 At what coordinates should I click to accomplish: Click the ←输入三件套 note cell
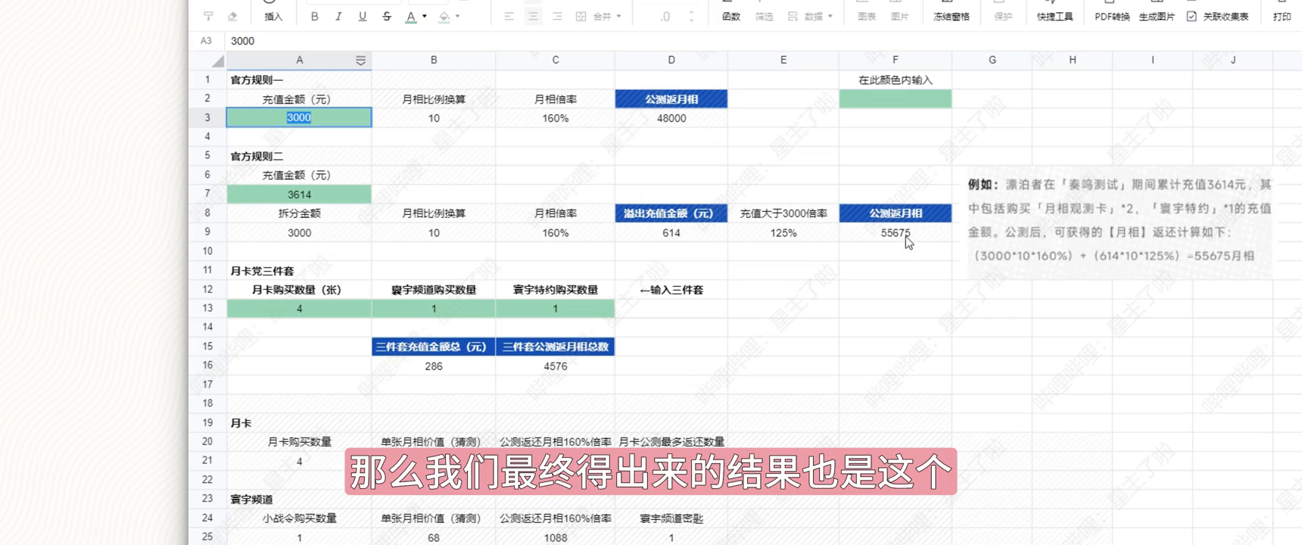click(x=671, y=289)
